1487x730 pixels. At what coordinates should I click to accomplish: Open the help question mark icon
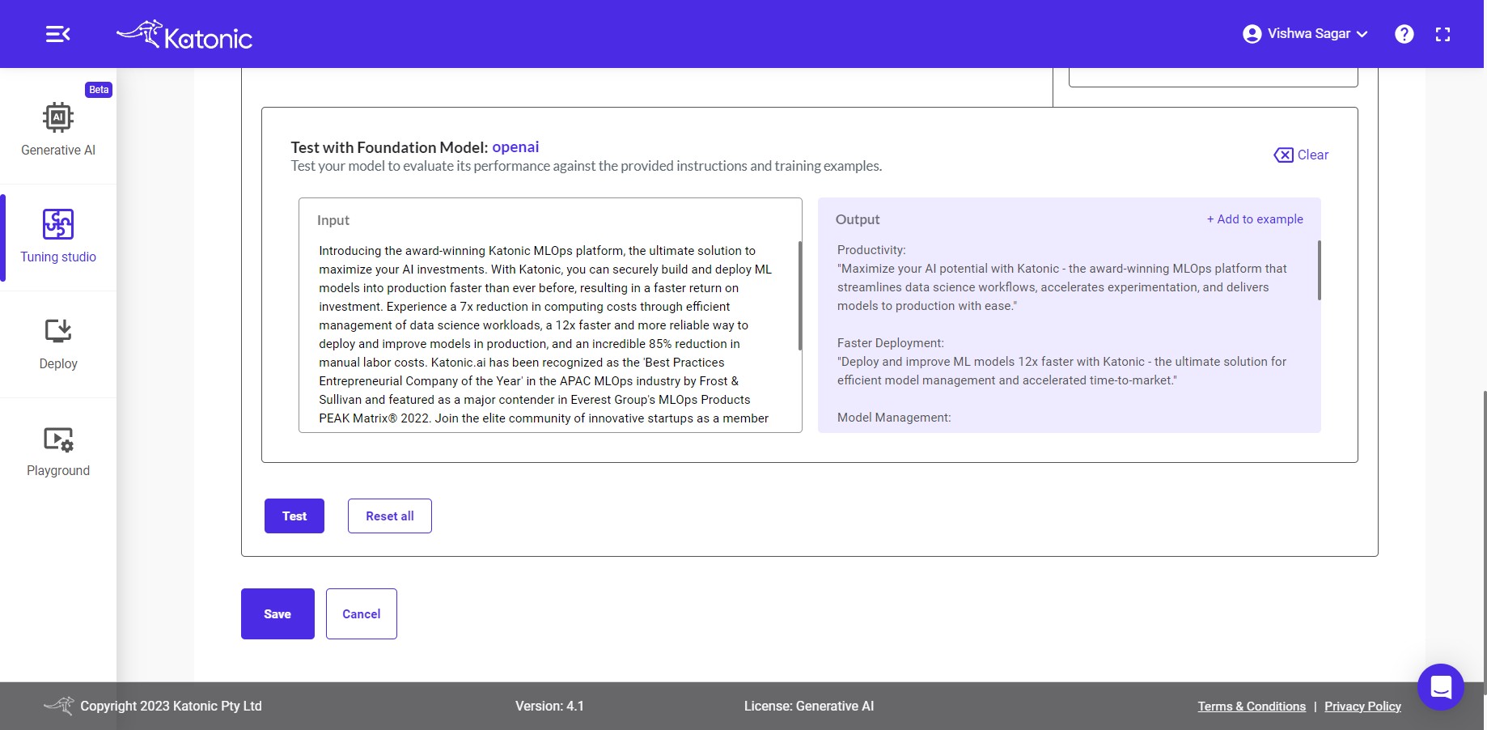[x=1404, y=34]
